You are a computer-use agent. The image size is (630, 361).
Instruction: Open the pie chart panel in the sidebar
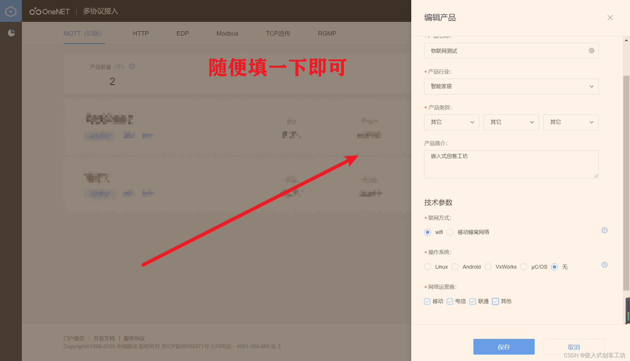coord(11,33)
